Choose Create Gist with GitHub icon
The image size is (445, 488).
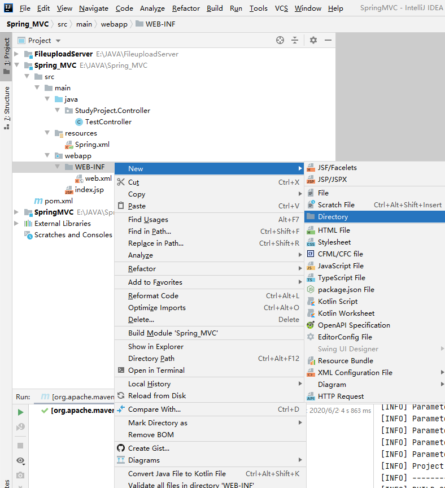210,448
